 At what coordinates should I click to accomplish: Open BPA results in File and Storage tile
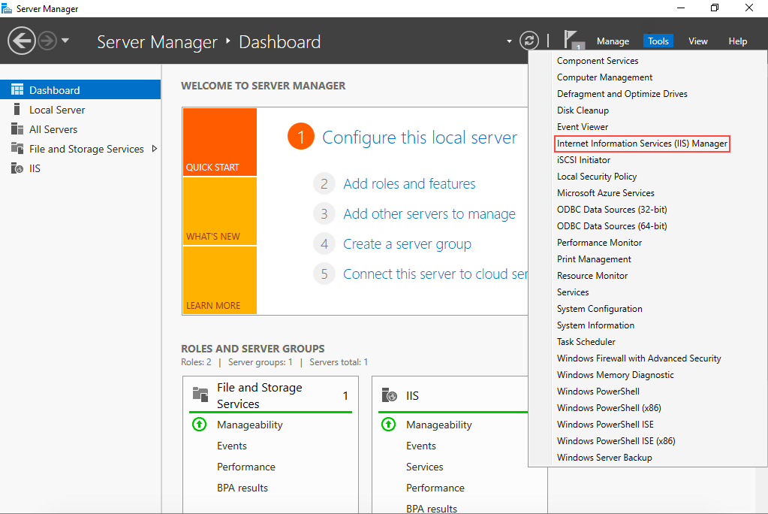point(242,488)
